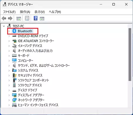Screen dimensions: 133x115
Task: Click the TEST-PC computer icon
Action: pyautogui.click(x=9, y=26)
